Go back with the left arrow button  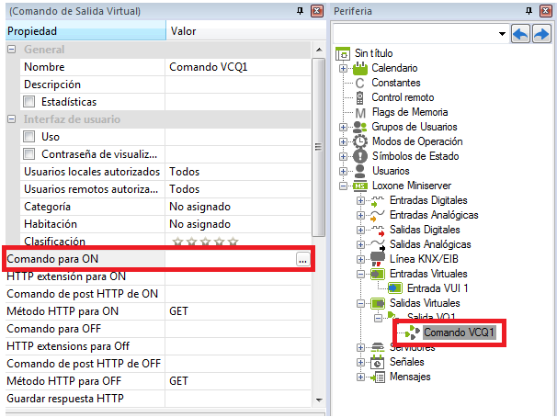[521, 34]
